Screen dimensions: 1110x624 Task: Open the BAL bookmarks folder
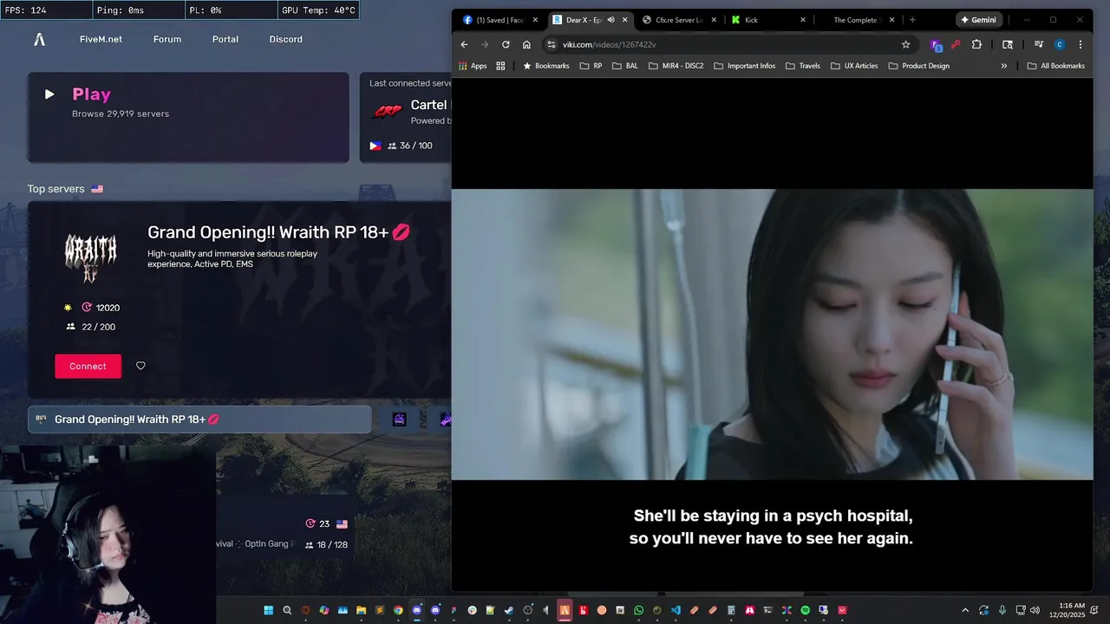(x=624, y=66)
